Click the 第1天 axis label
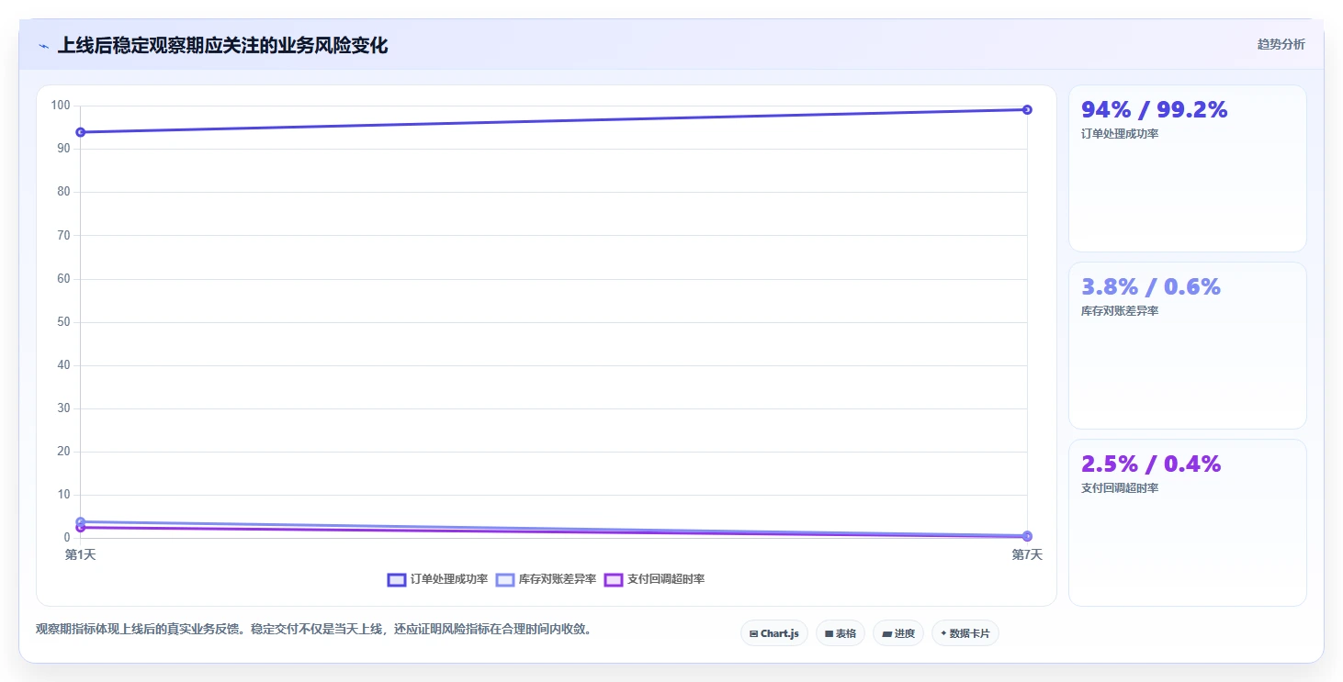The image size is (1343, 682). 81,555
